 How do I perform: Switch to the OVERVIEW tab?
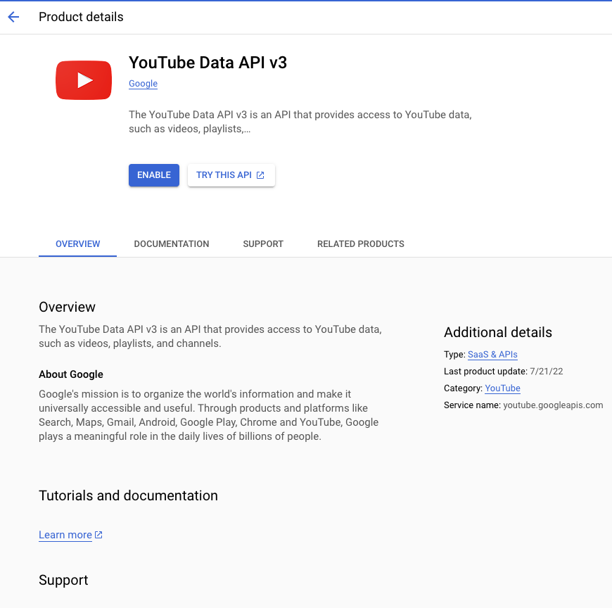(77, 244)
